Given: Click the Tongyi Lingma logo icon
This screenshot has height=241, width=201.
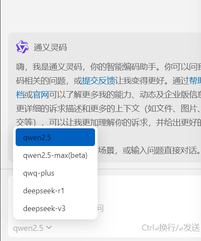Looking at the screenshot, I should (x=22, y=47).
